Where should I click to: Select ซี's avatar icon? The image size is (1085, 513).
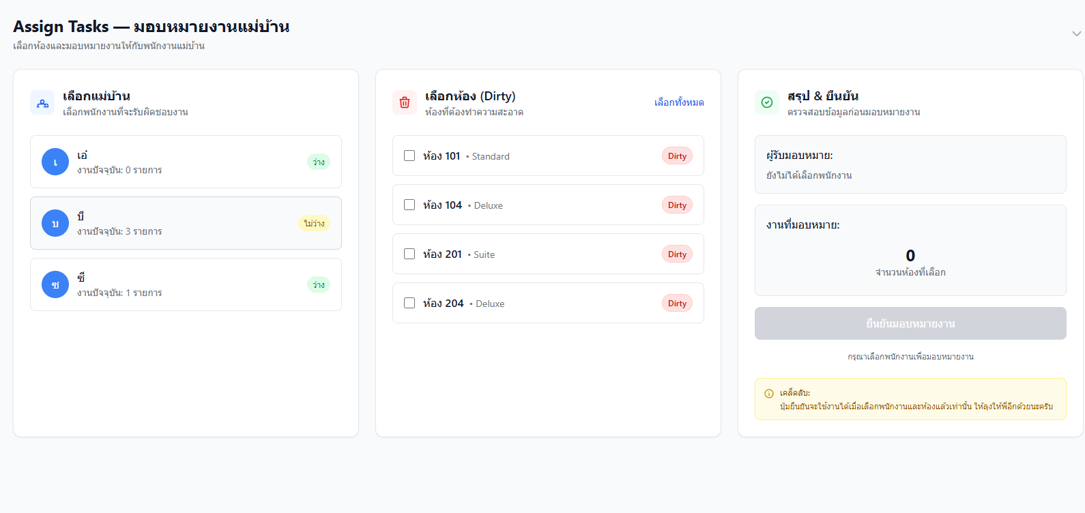point(55,284)
